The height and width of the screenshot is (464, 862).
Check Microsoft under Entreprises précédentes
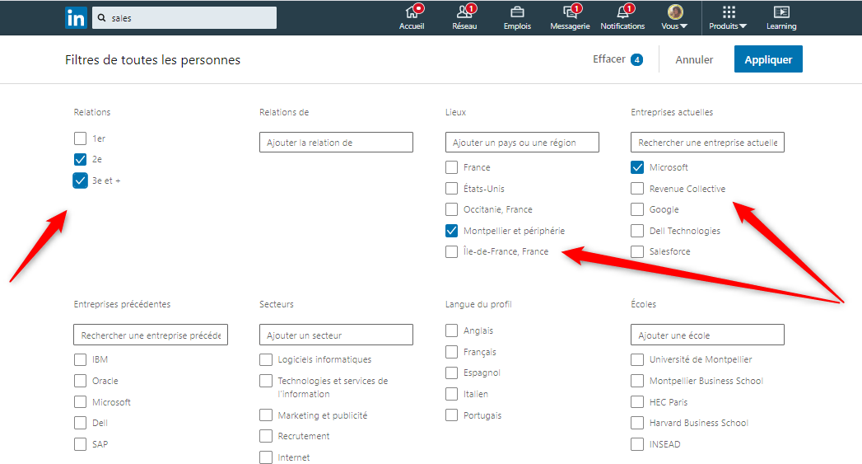(80, 402)
